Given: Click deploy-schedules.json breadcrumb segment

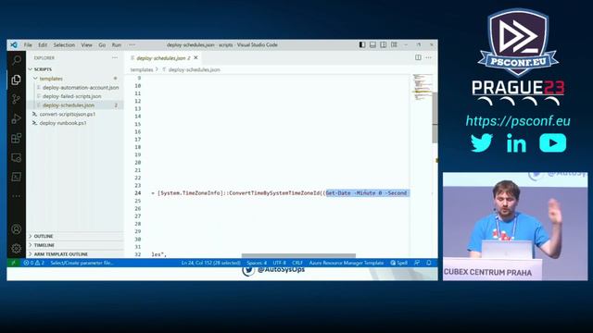Looking at the screenshot, I should point(194,70).
